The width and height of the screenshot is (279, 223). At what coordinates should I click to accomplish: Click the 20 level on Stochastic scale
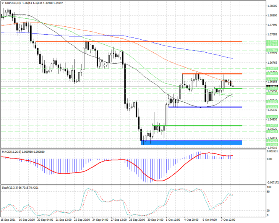pyautogui.click(x=268, y=210)
